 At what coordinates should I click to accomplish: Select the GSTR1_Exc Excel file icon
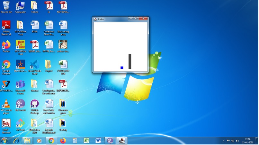point(49,46)
